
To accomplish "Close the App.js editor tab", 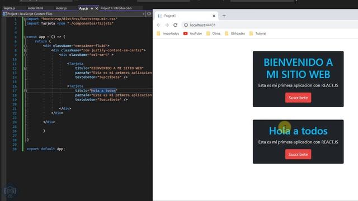I will pos(97,8).
